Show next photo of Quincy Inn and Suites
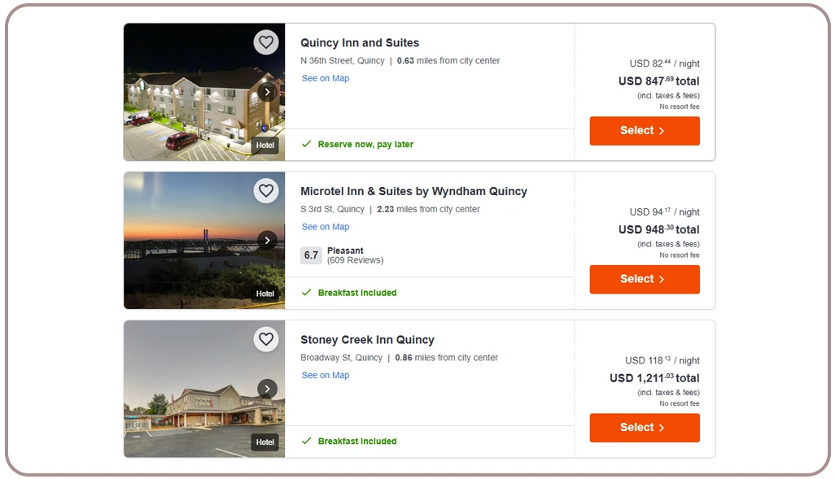 (267, 92)
